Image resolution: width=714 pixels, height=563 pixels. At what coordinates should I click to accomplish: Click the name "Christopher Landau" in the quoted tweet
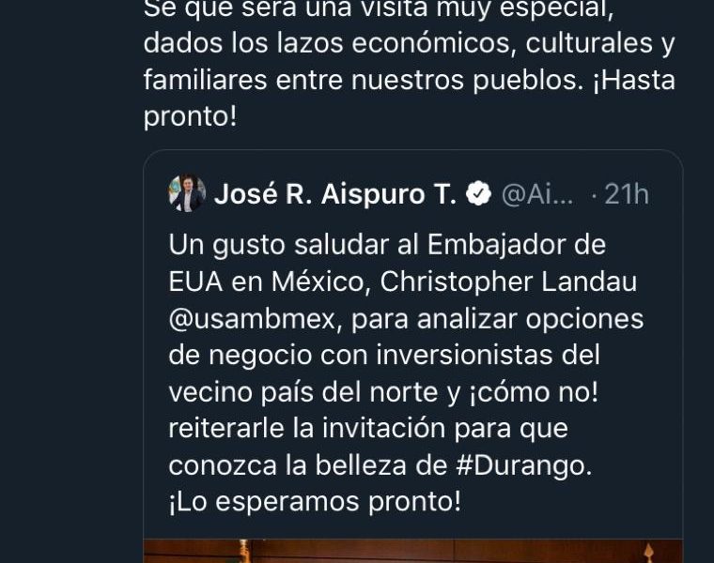pos(508,281)
